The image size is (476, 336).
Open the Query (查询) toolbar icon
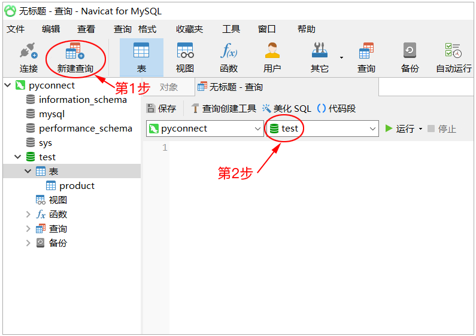366,51
